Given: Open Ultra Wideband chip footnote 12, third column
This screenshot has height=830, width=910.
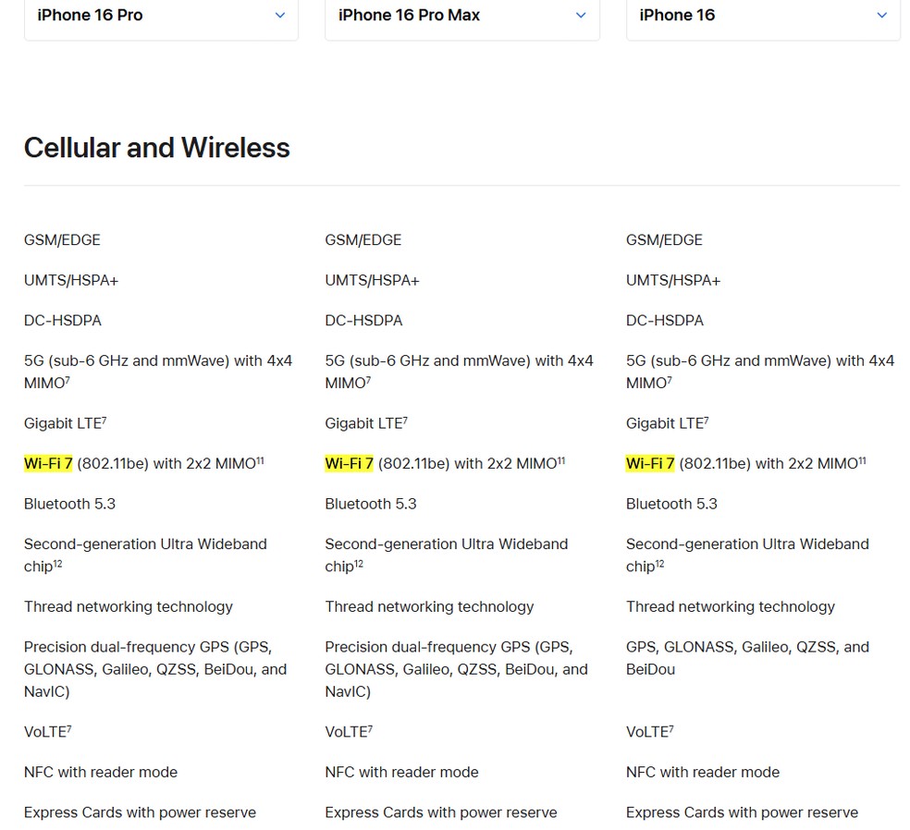Looking at the screenshot, I should [x=660, y=563].
